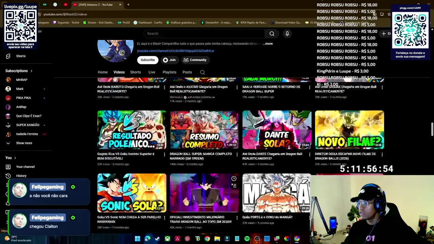Open Pinterest from the taskbar
This screenshot has width=434, height=244.
tap(187, 239)
